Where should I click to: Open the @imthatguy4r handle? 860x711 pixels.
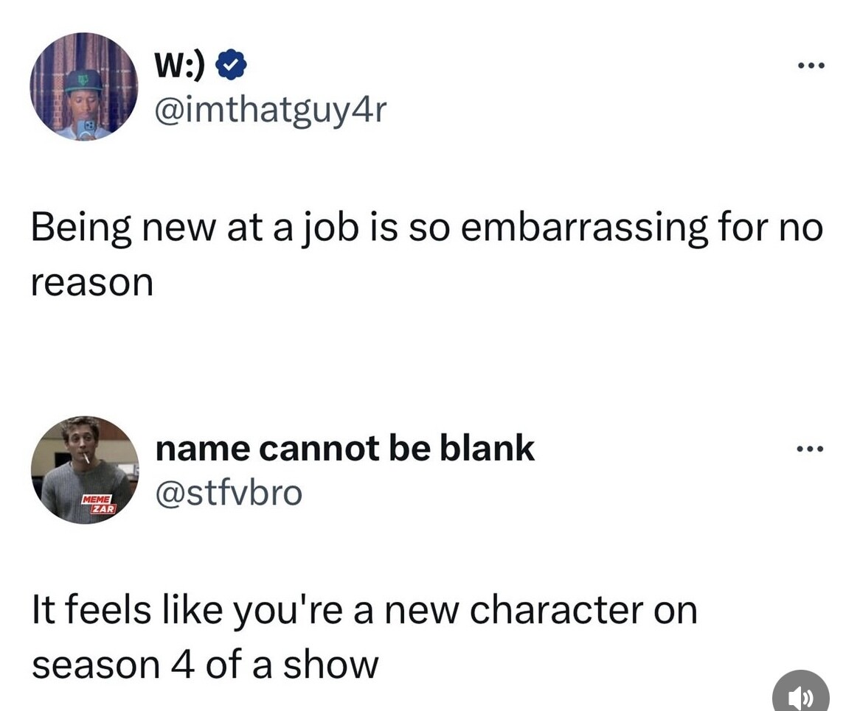(271, 111)
